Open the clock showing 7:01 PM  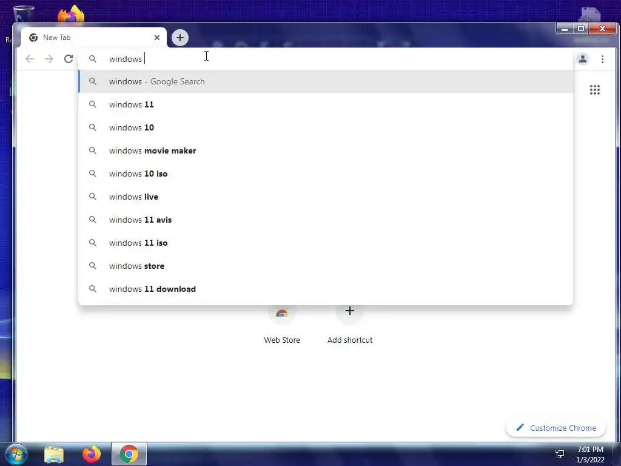590,454
